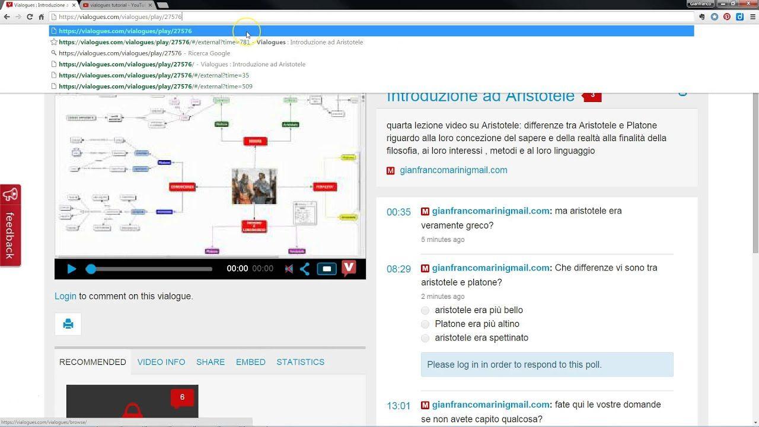
Task: Choose suggestion ending with time=35
Action: click(x=371, y=75)
